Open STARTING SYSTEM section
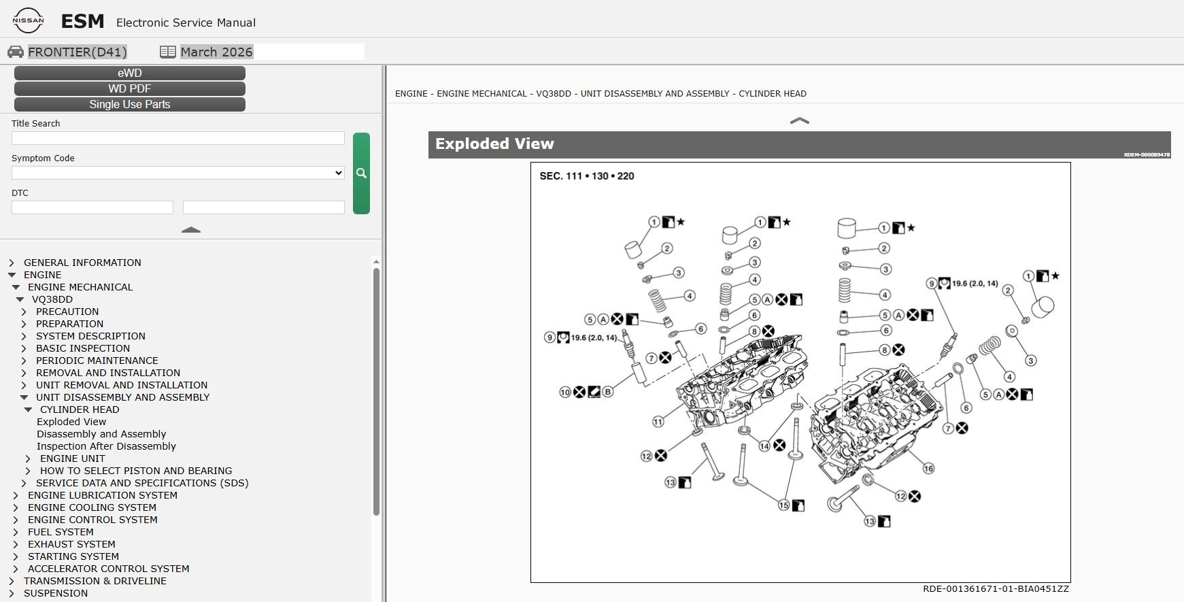This screenshot has height=602, width=1184. pos(73,556)
